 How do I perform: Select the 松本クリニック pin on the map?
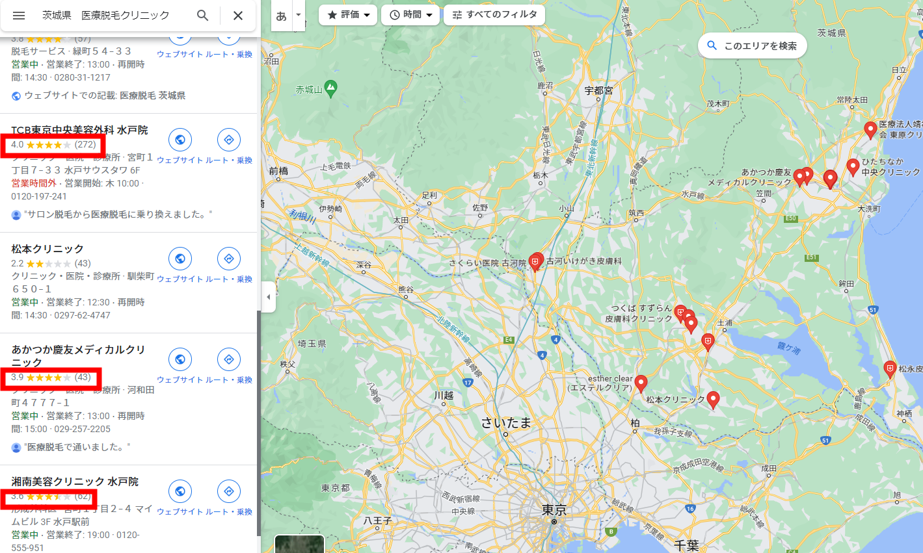713,400
